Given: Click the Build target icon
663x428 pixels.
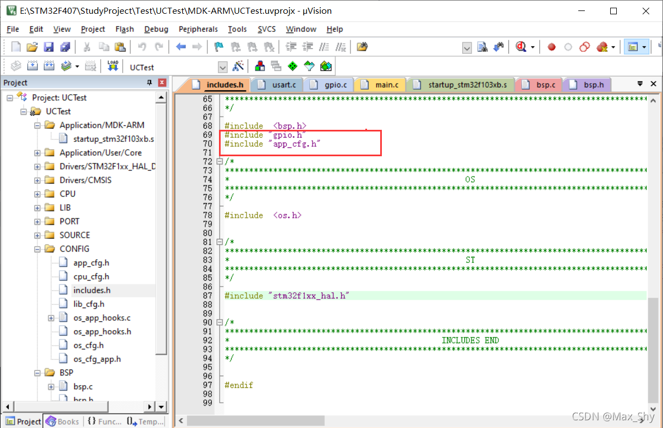Looking at the screenshot, I should tap(32, 67).
